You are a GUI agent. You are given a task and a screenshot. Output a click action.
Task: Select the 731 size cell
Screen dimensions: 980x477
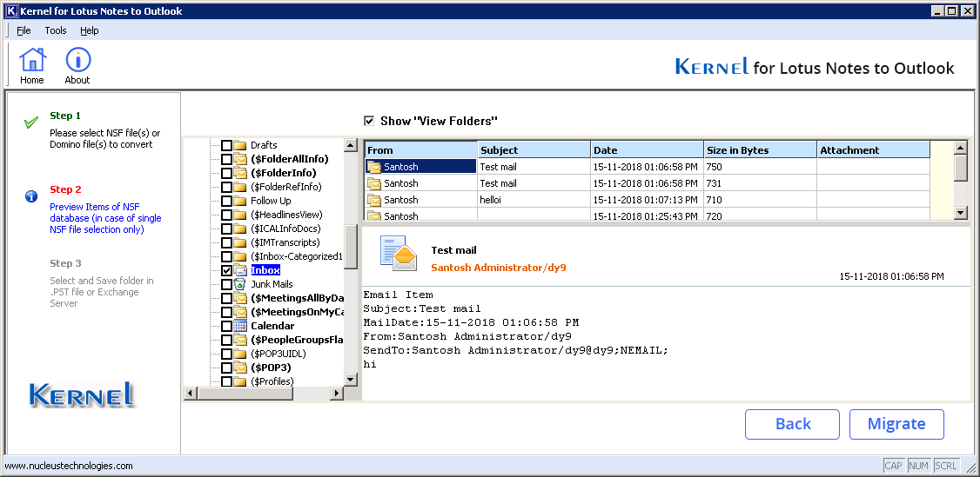pyautogui.click(x=761, y=182)
